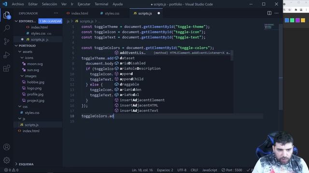Image resolution: width=309 pixels, height=173 pixels.
Task: Click the CRLF line ending status
Action: tap(194, 170)
